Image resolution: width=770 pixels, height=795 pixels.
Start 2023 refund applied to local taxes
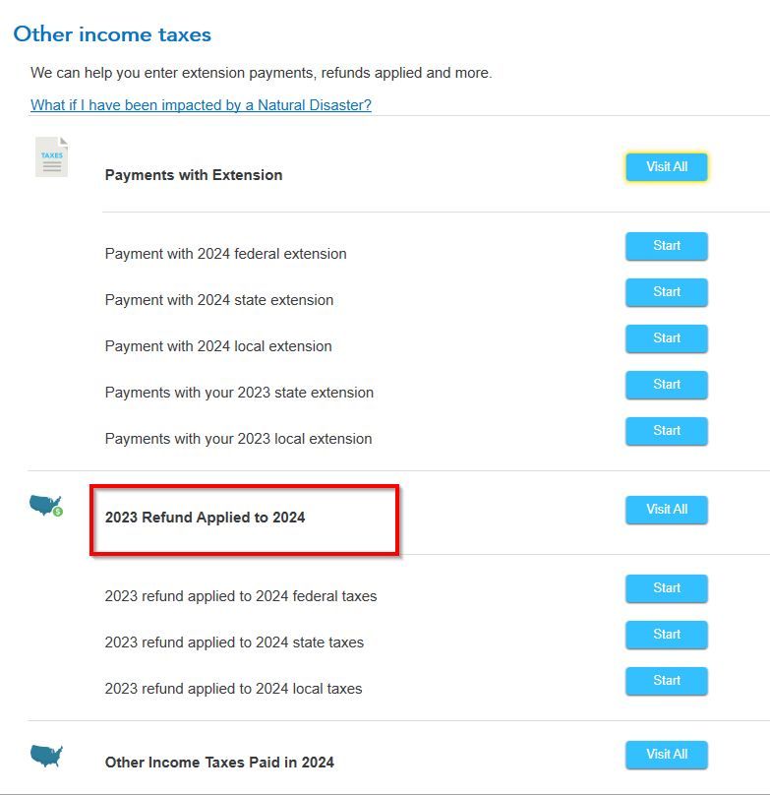[x=666, y=681]
